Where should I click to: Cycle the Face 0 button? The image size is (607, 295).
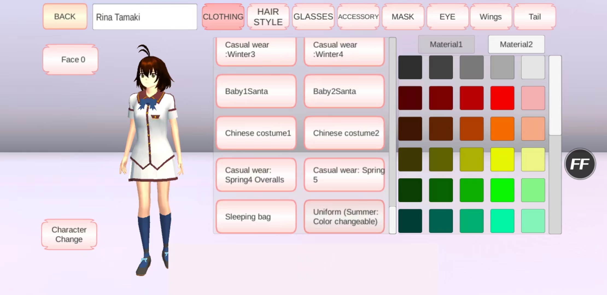point(71,60)
